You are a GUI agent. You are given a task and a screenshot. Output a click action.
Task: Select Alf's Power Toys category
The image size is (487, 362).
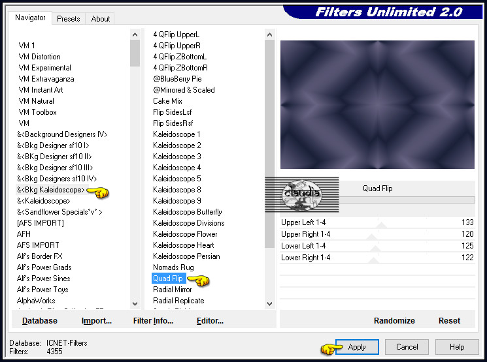[42, 290]
